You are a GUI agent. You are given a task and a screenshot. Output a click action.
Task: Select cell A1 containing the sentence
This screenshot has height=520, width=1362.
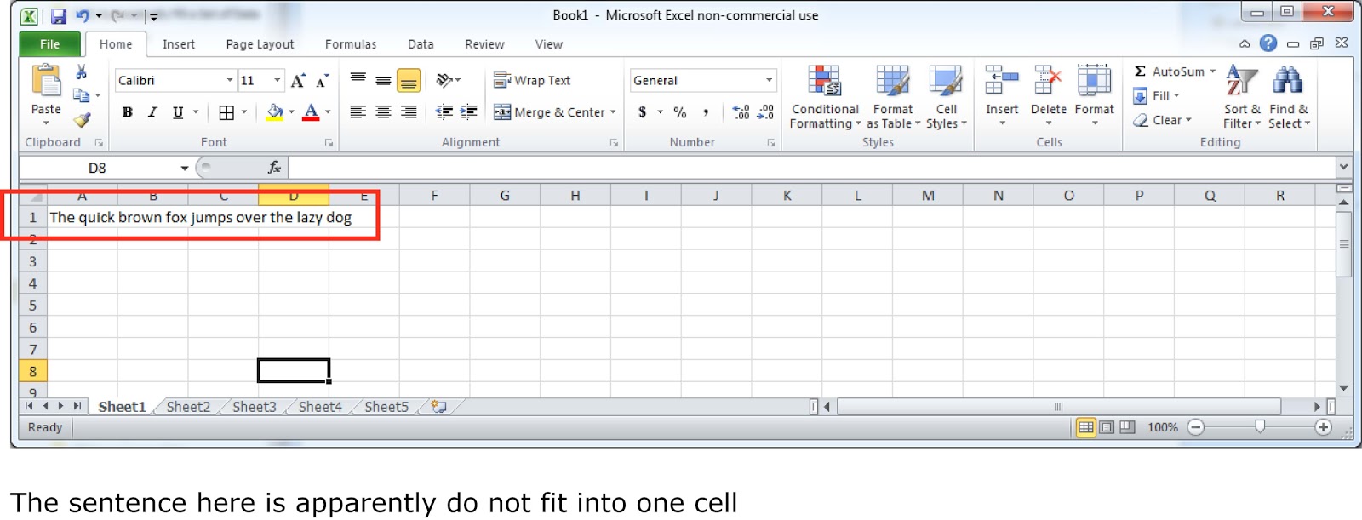tap(82, 218)
